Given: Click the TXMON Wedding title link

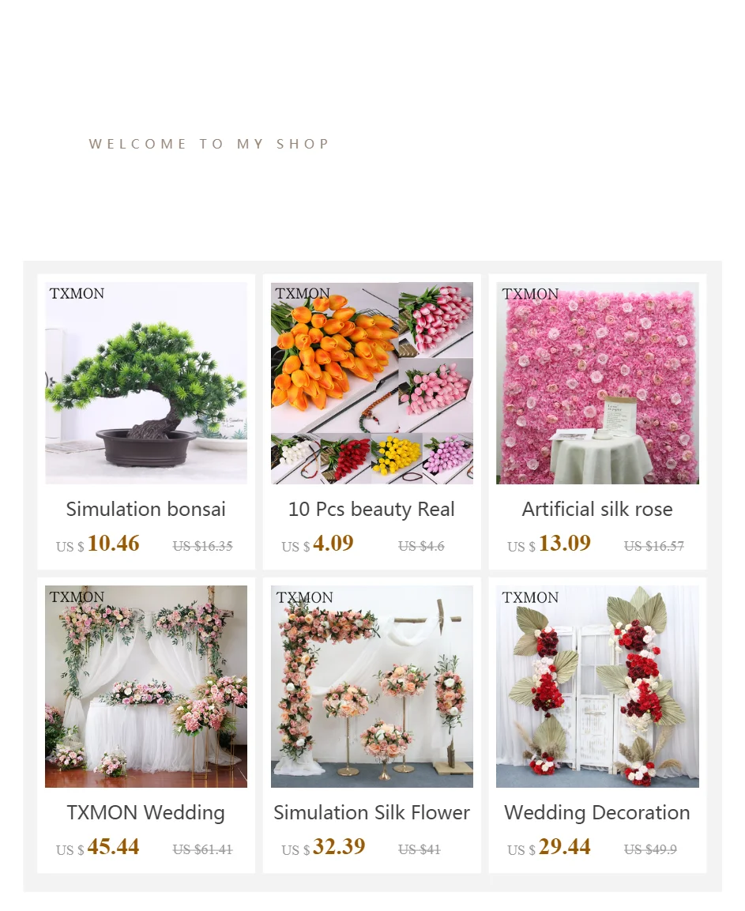Looking at the screenshot, I should tap(146, 813).
